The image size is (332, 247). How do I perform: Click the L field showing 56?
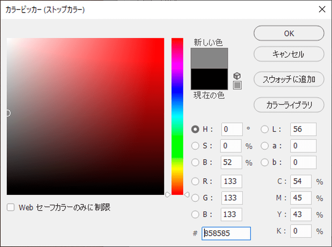(x=303, y=129)
